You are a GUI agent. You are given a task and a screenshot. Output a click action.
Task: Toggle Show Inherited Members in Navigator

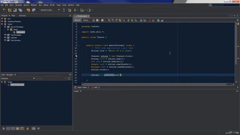pos(3,128)
